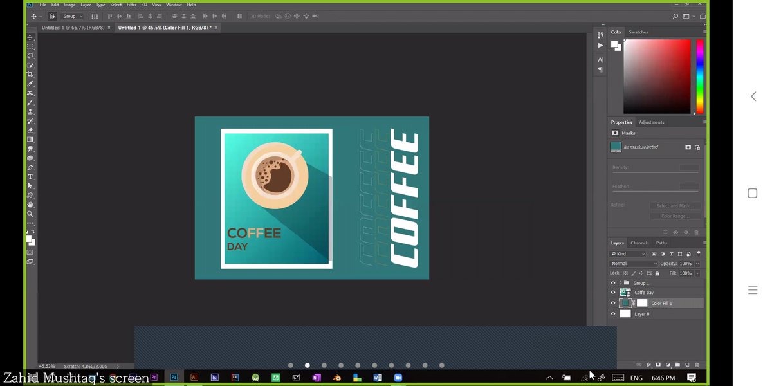Select the Type tool

click(x=30, y=176)
